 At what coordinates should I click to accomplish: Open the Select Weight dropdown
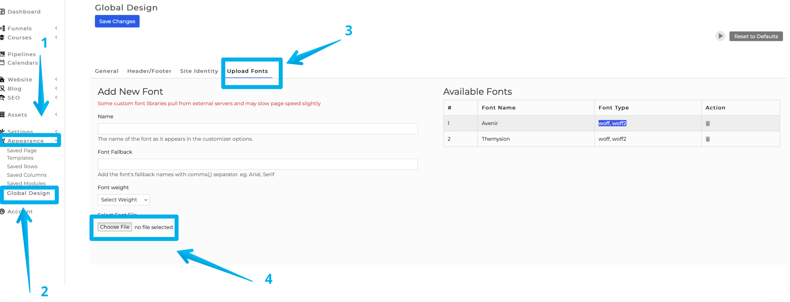tap(124, 200)
